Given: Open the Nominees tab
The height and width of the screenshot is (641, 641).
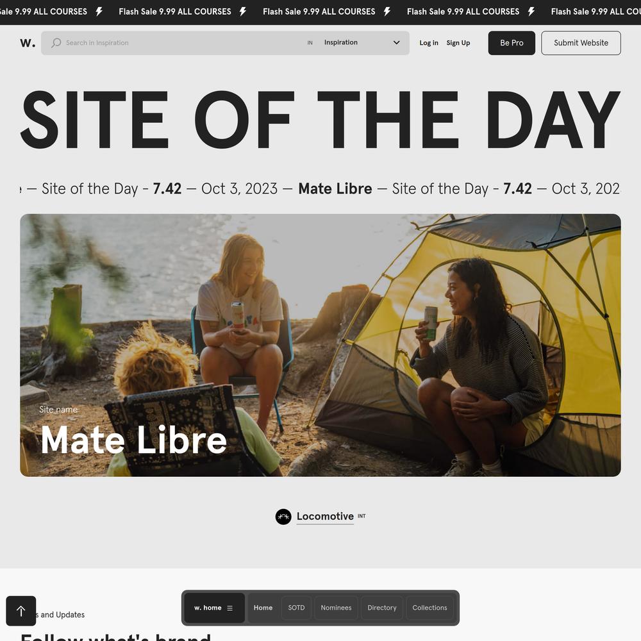Looking at the screenshot, I should tap(336, 608).
